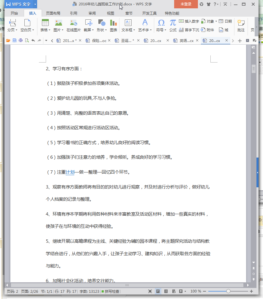Click the 公式 formula icon
This screenshot has width=263, height=299.
click(x=173, y=26)
